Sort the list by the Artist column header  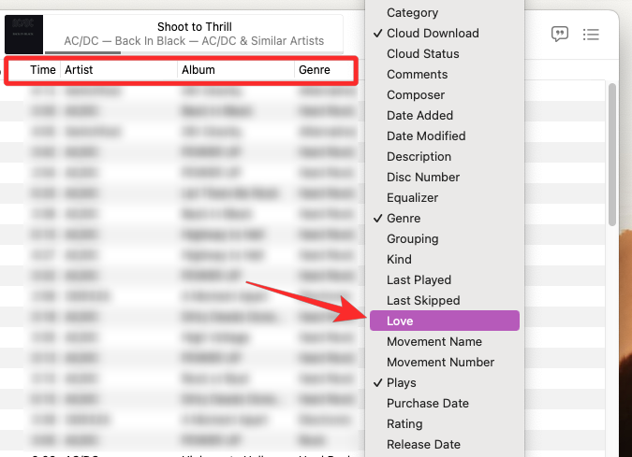79,70
